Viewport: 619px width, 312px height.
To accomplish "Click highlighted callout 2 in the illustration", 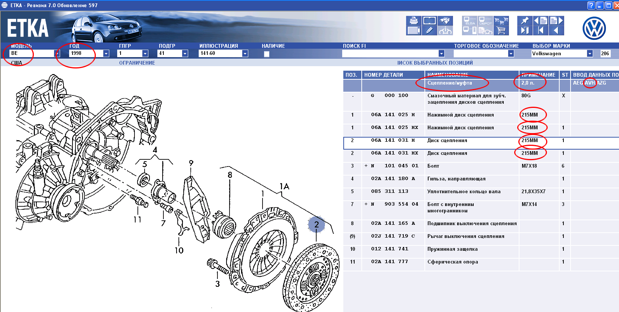I will pyautogui.click(x=316, y=224).
